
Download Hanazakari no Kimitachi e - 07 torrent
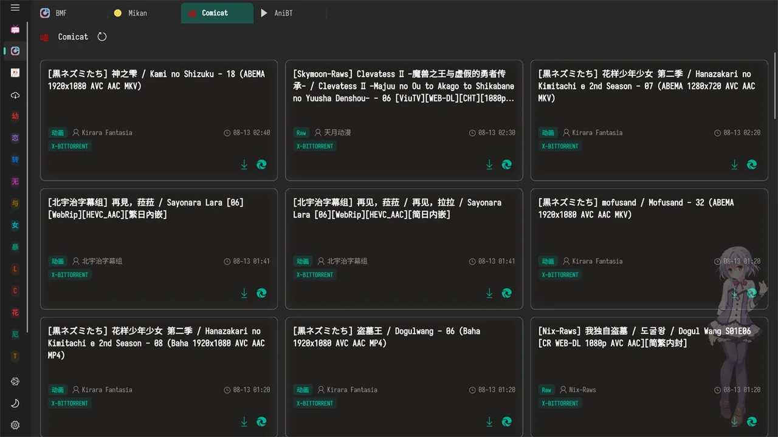[x=734, y=164]
